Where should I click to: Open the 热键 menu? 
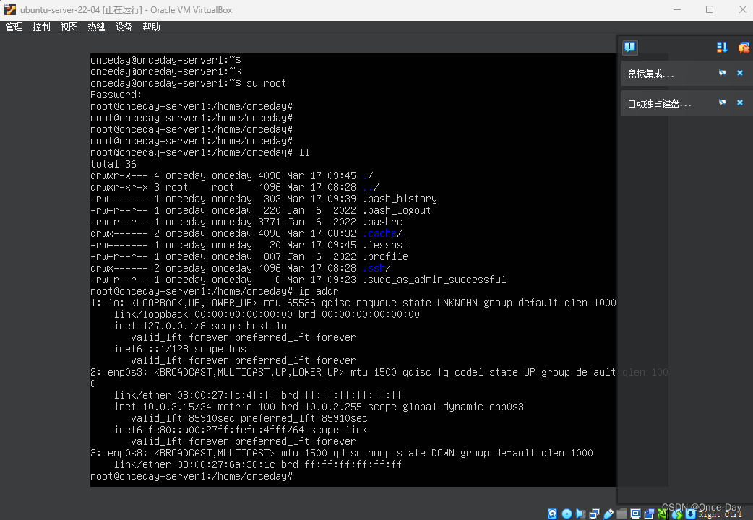pos(96,27)
